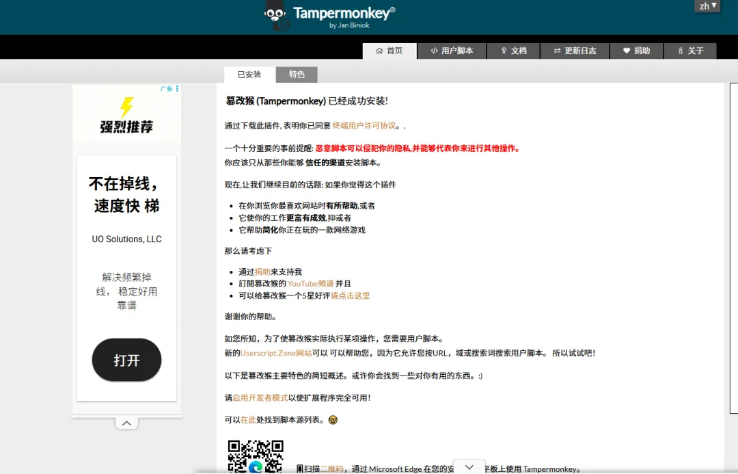Open the 启用开发者模式 link

[x=260, y=397]
